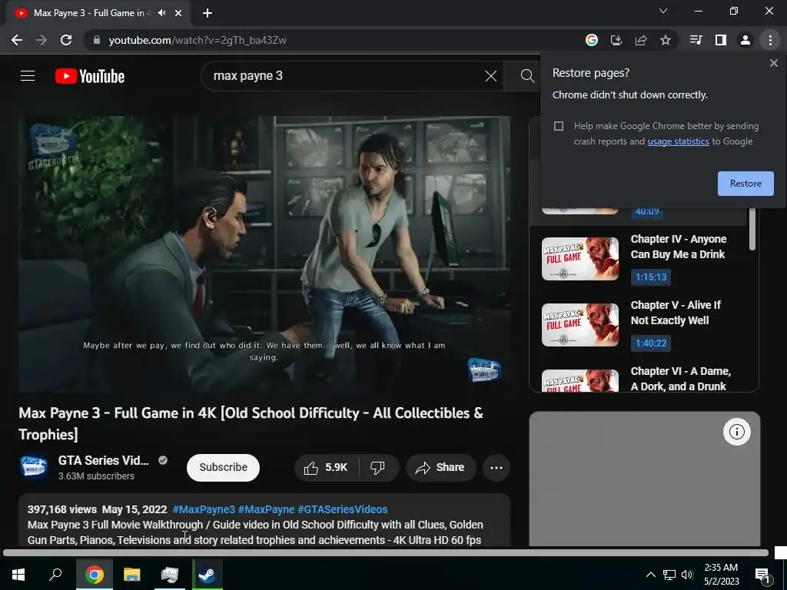787x590 pixels.
Task: Close the Max Payne 3 tab
Action: pyautogui.click(x=178, y=13)
